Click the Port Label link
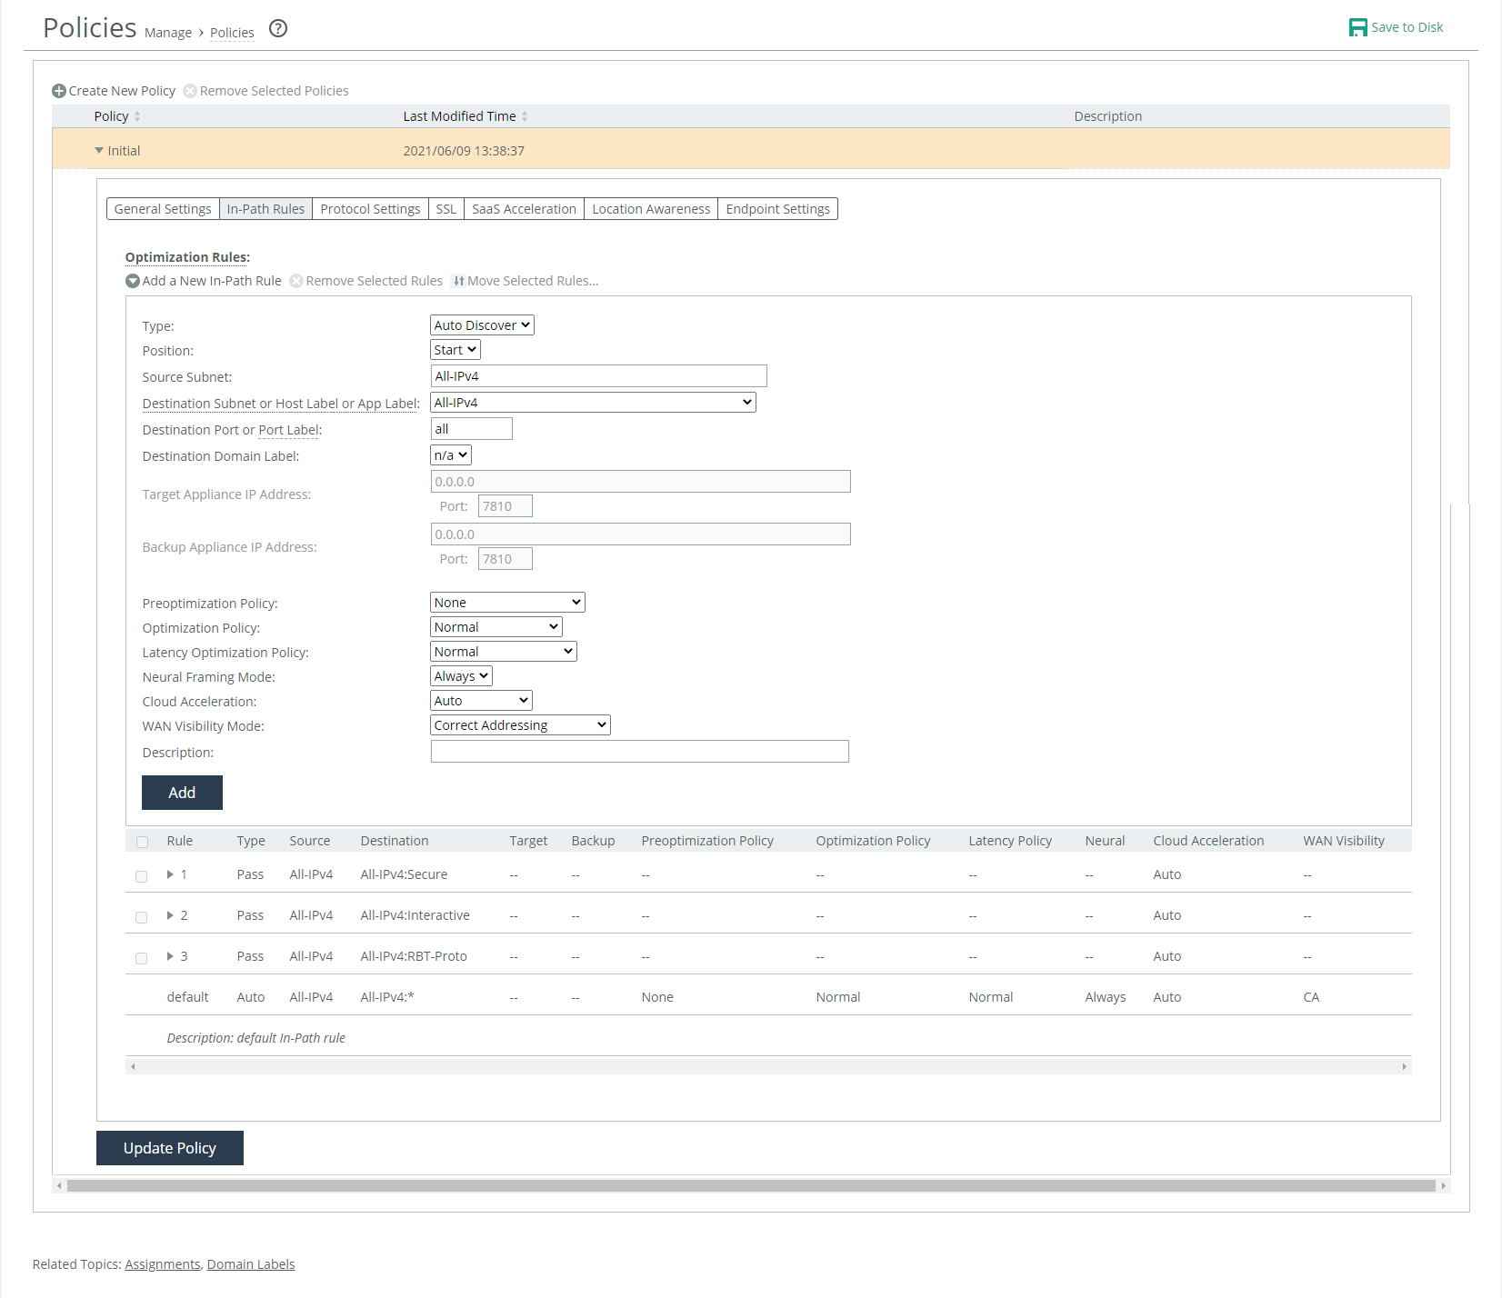Screen dimensions: 1502x1298 pos(289,430)
